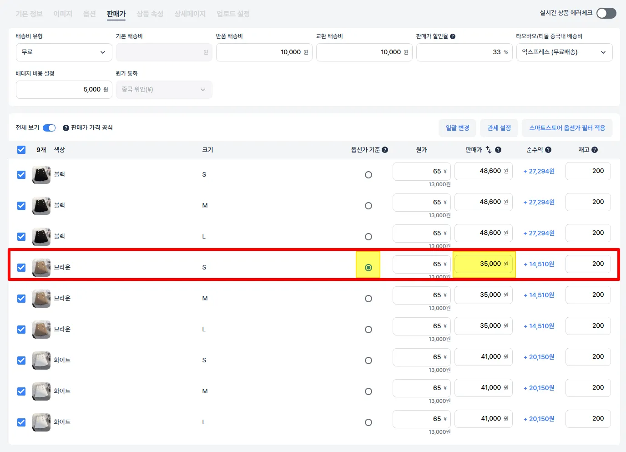Open the 배송비 유형 dropdown showing 무료
Viewport: 626px width, 452px height.
pos(64,52)
